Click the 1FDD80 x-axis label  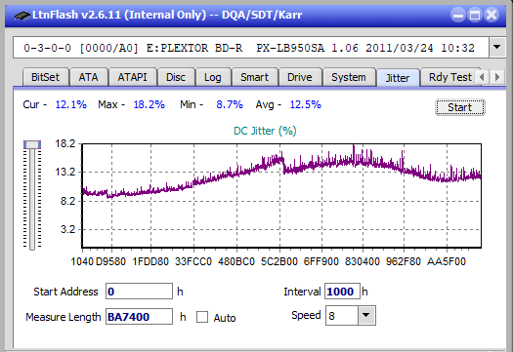[150, 261]
